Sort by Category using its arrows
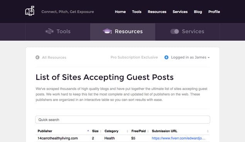This screenshot has width=245, height=142. (x=127, y=131)
